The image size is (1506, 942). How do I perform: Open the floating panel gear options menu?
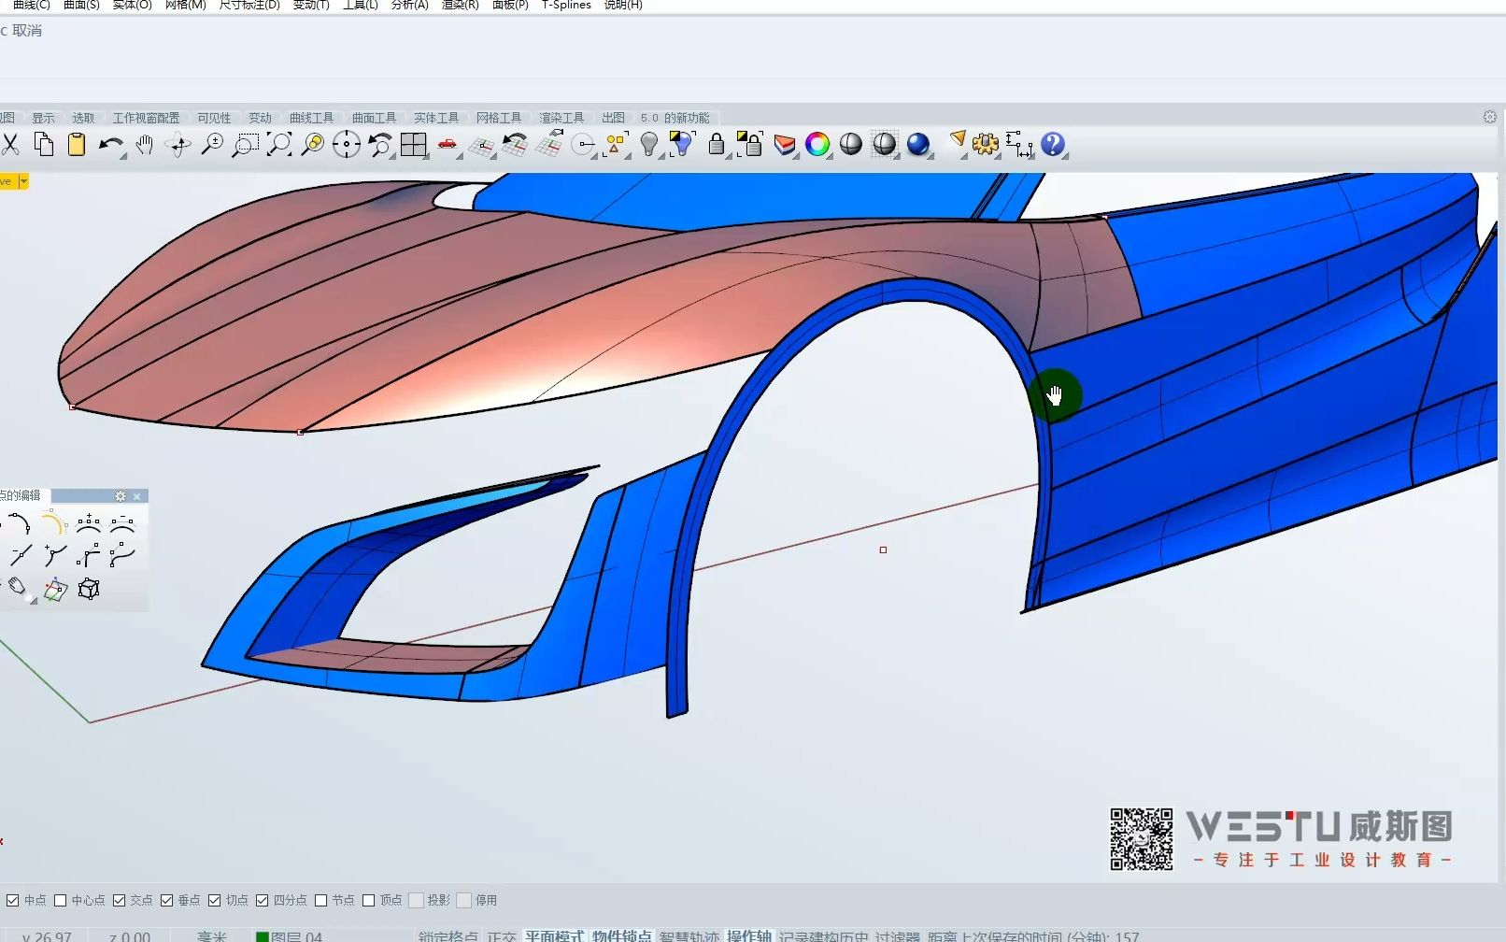click(121, 496)
